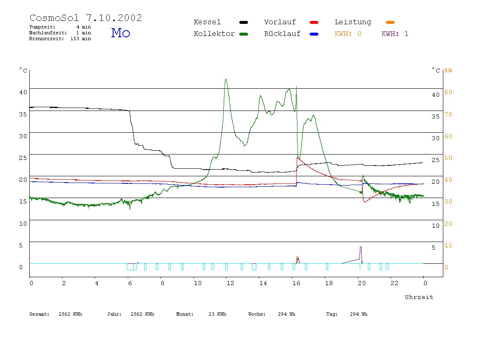
Task: Click the orange "70" KW axis tick
Action: 448,114
